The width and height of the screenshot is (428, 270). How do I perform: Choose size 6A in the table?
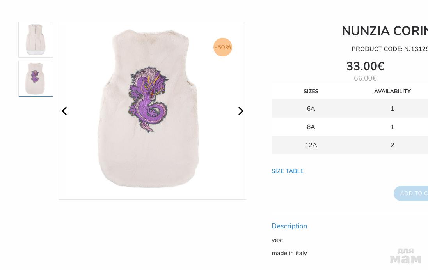click(x=311, y=109)
